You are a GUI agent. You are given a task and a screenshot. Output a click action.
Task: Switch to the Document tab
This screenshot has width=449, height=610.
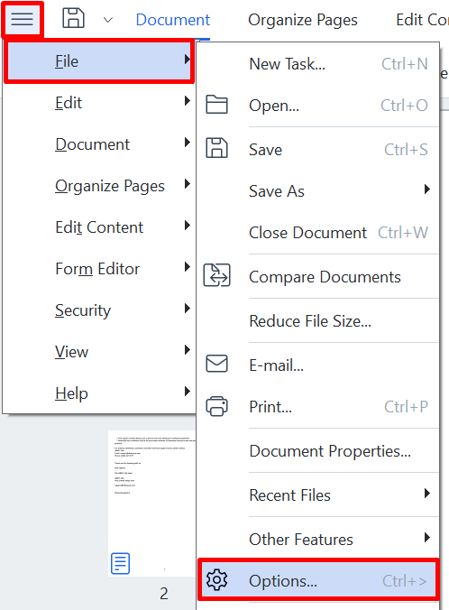click(172, 20)
